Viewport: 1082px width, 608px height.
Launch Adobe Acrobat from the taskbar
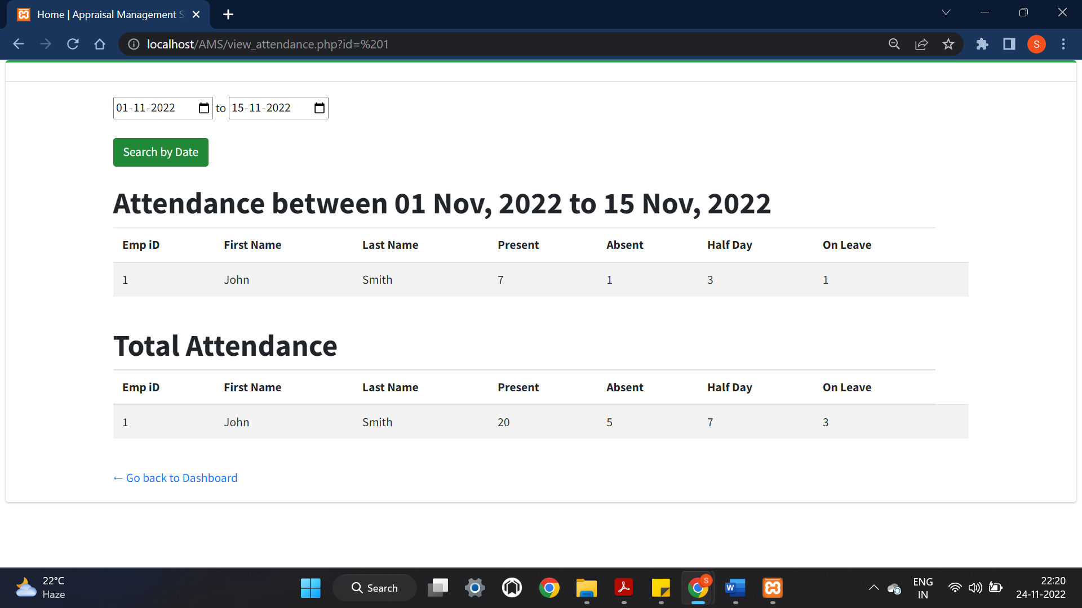[x=624, y=587]
